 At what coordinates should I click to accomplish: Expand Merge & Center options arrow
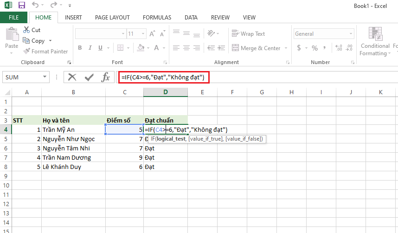(x=286, y=48)
